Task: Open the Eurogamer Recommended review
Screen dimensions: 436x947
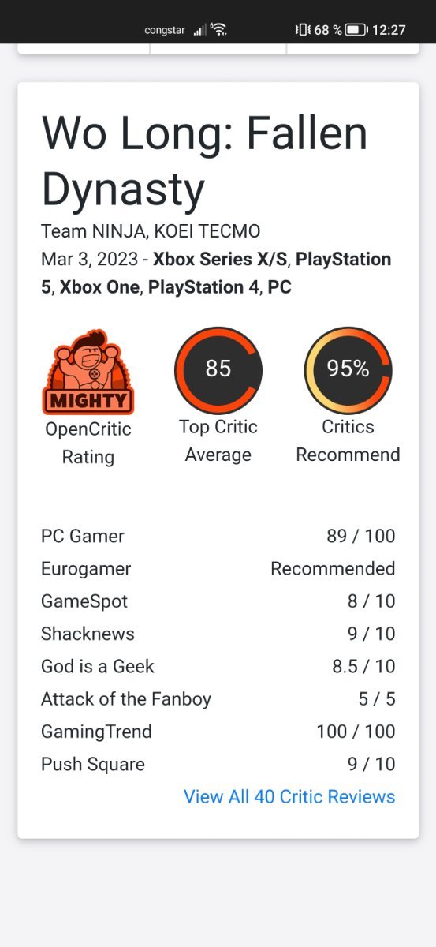Action: [218, 568]
